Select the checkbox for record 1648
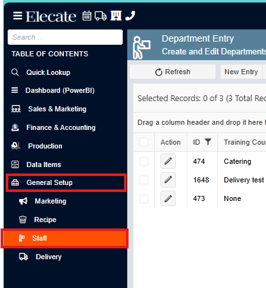The width and height of the screenshot is (266, 288). pos(144,180)
